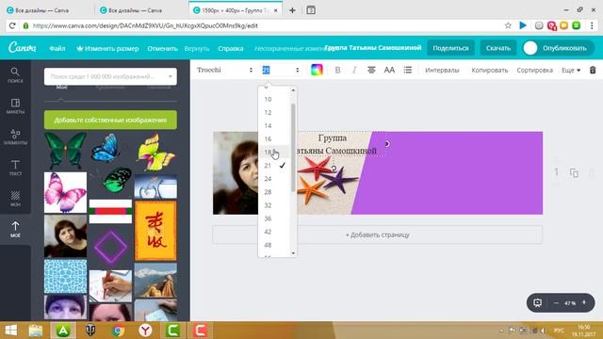Click Добавьте собственные изображения button
This screenshot has height=339, width=603.
[110, 120]
